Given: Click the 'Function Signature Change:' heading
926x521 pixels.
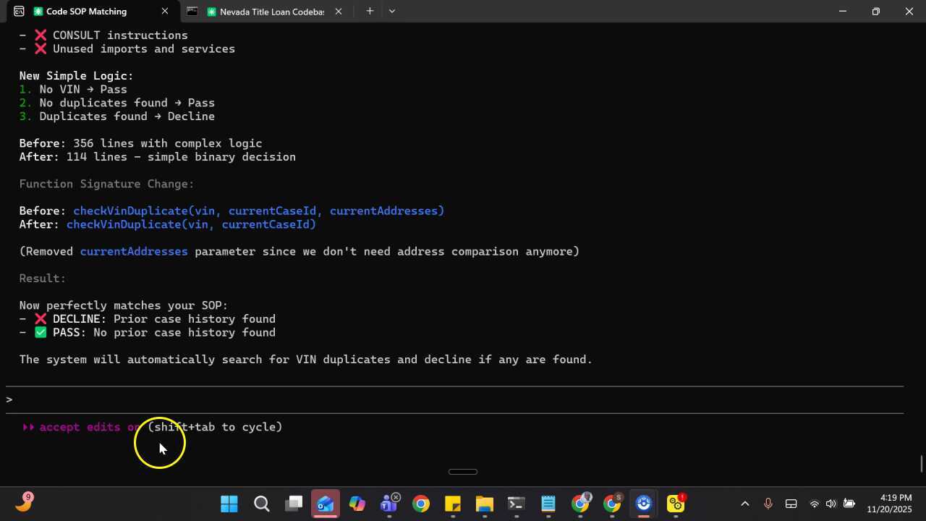Looking at the screenshot, I should point(106,184).
